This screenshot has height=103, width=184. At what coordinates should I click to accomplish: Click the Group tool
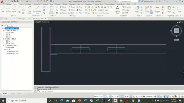tap(147, 9)
